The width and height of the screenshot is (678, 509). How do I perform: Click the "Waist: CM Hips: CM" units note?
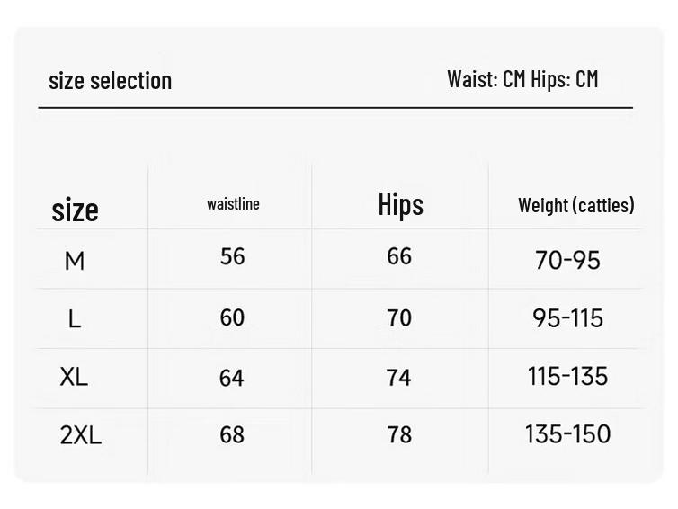click(x=522, y=79)
